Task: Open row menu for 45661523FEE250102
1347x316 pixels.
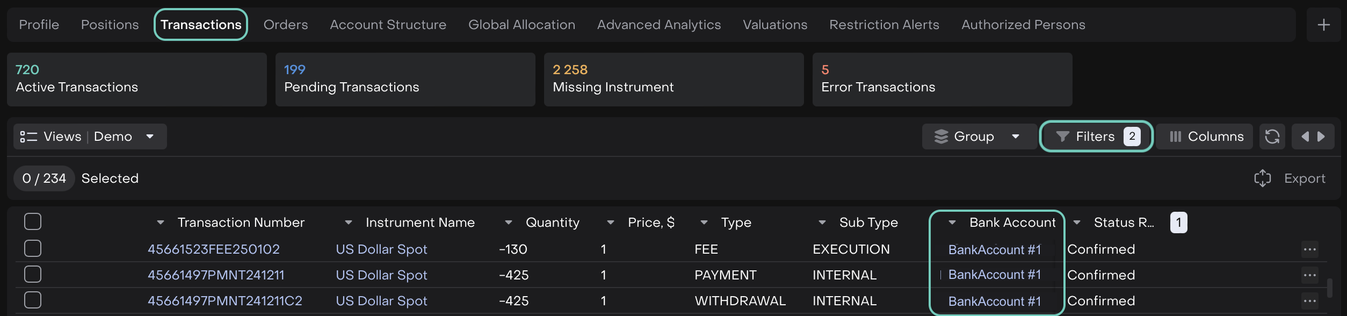Action: (x=1309, y=249)
